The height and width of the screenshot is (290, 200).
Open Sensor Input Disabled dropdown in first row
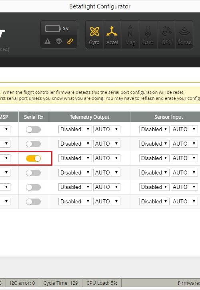[x=154, y=129]
